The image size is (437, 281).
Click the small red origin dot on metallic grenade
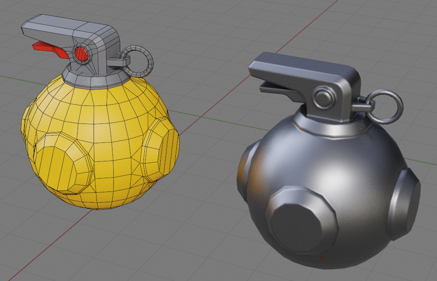tap(322, 258)
